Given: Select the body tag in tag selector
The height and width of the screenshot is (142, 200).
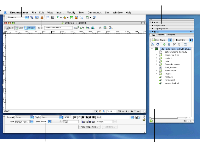Looking at the screenshot, I should tap(7, 111).
